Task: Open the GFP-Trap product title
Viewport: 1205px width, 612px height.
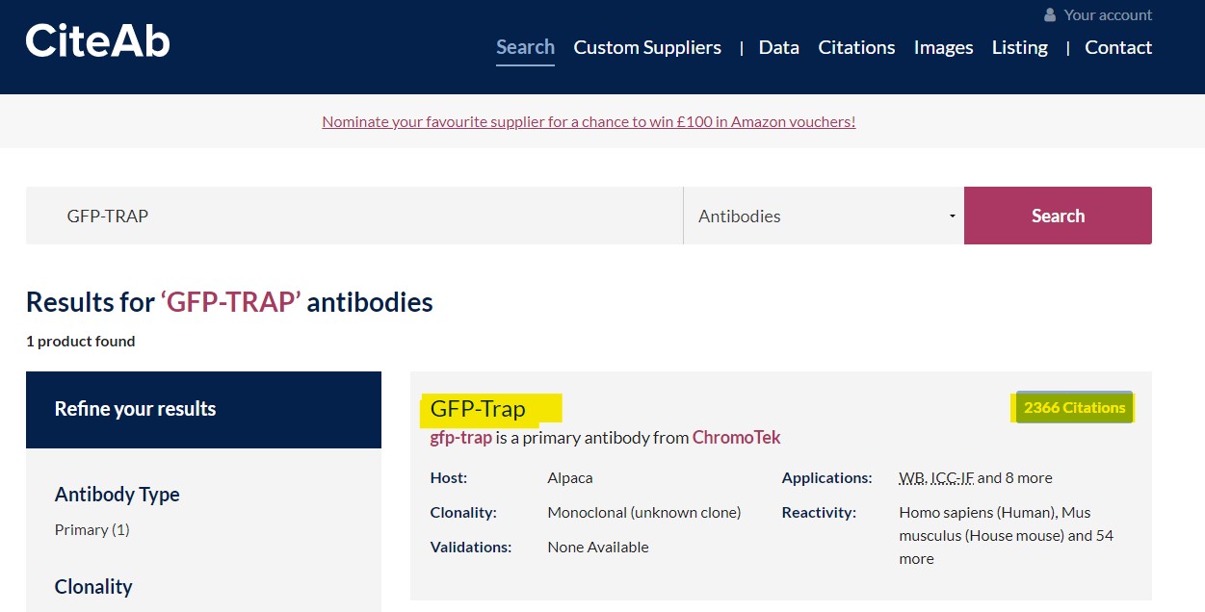Action: [x=478, y=408]
